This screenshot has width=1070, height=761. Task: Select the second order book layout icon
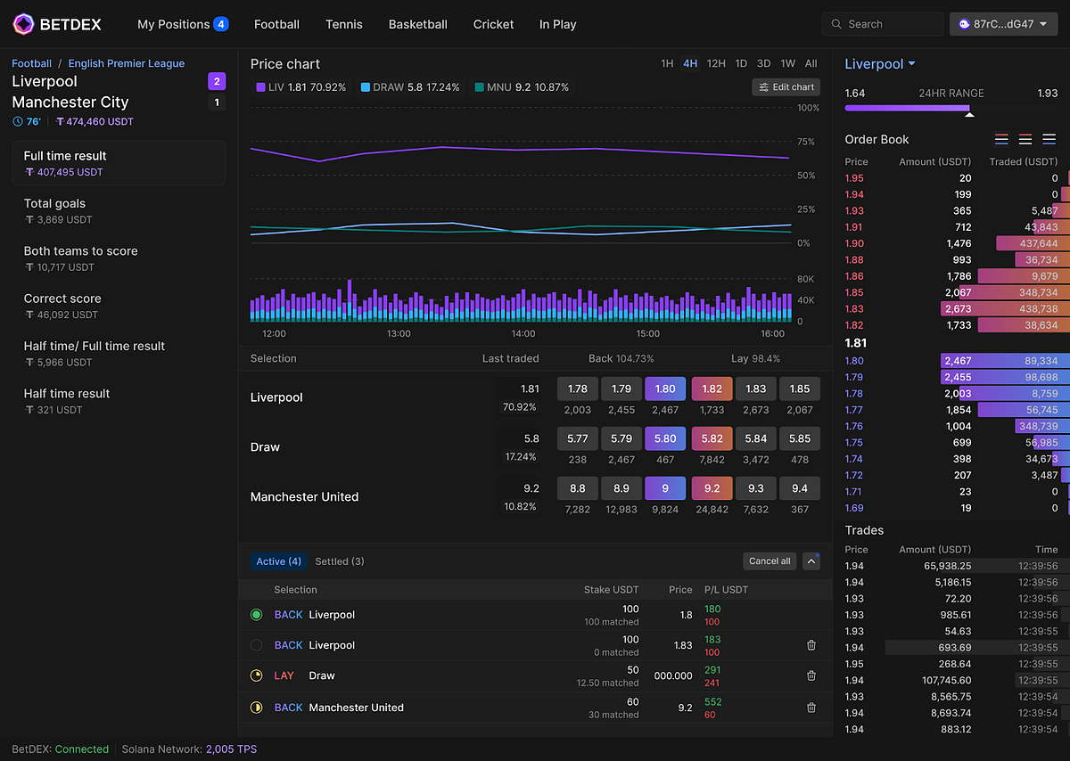[1025, 139]
